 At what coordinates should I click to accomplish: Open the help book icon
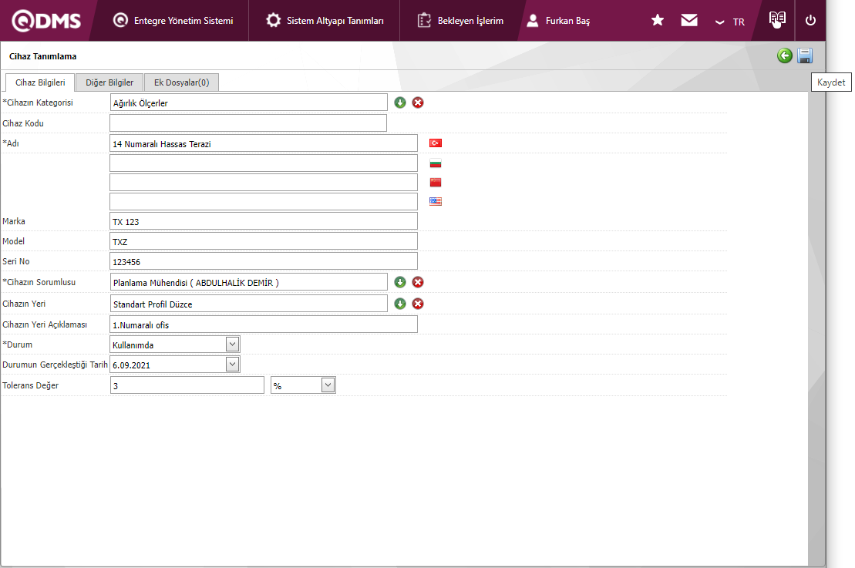tap(777, 19)
